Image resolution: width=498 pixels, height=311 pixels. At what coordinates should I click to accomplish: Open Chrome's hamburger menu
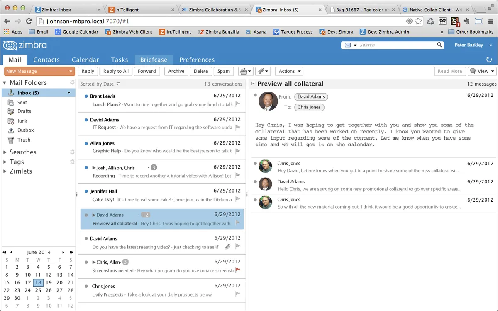point(491,21)
